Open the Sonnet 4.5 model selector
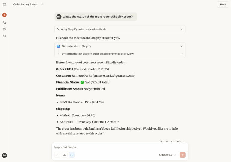231x162 pixels. point(167,155)
